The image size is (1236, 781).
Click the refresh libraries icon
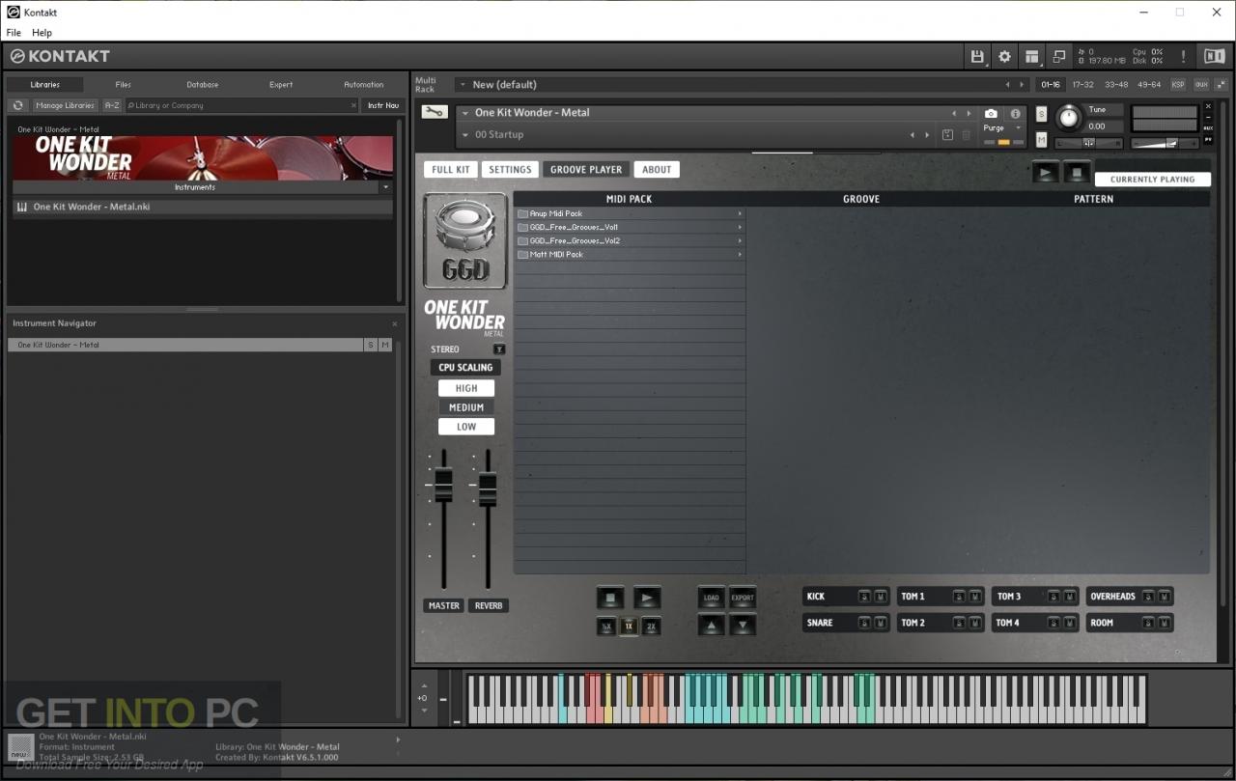[17, 105]
